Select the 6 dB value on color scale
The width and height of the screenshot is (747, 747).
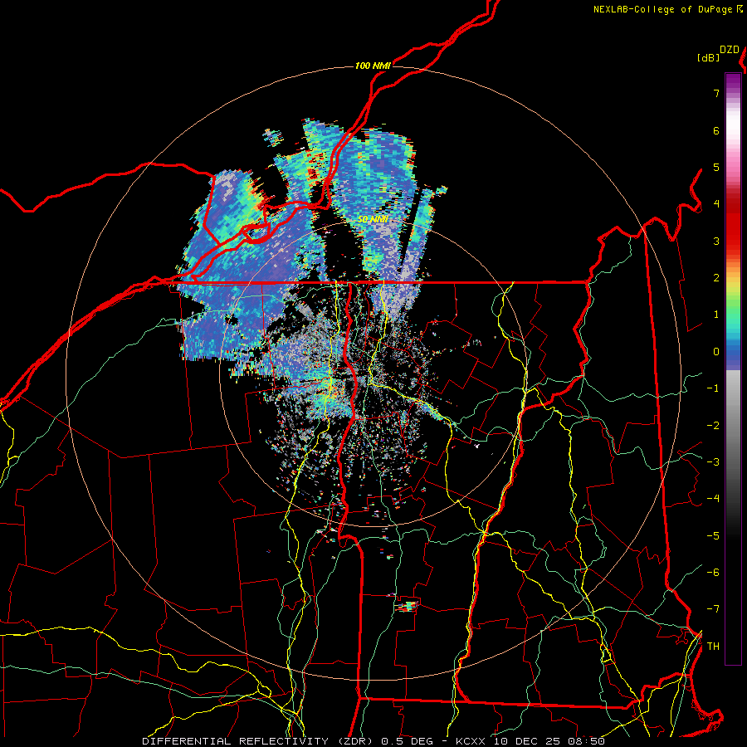point(716,130)
